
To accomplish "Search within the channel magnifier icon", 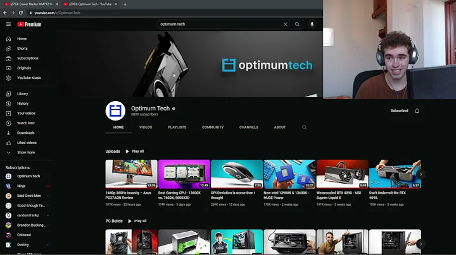I will tap(304, 127).
